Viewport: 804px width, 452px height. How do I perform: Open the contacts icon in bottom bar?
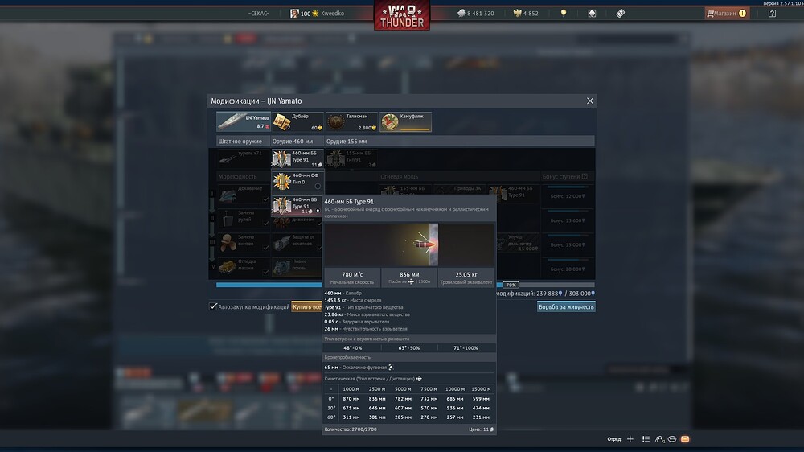coord(659,439)
